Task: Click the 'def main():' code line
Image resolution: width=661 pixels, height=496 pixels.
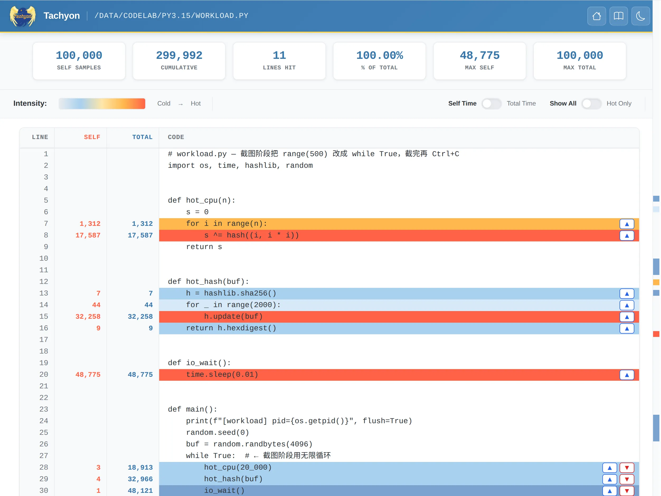Action: 193,409
